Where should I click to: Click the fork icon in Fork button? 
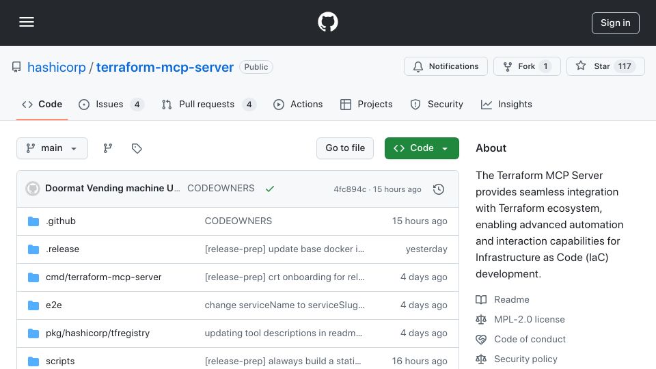point(508,66)
